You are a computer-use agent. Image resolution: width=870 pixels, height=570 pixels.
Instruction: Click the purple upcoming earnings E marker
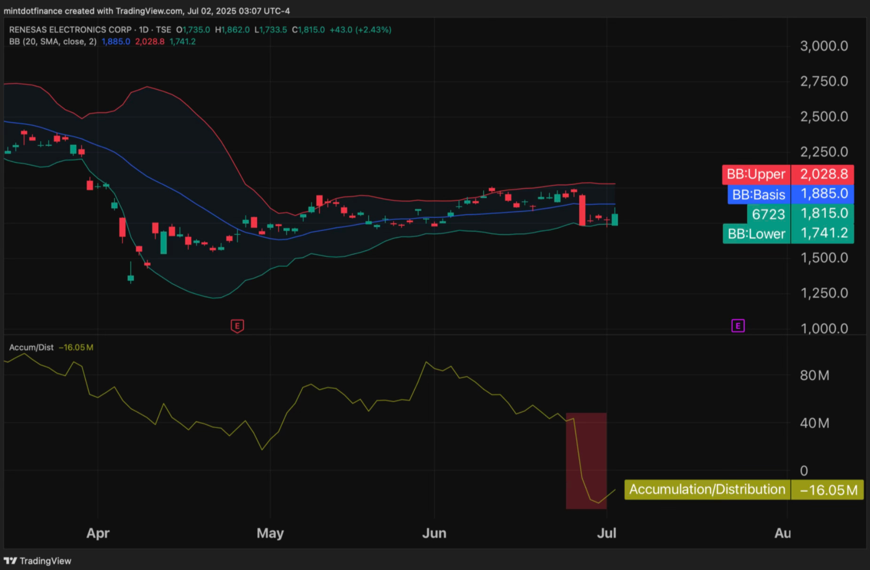738,325
